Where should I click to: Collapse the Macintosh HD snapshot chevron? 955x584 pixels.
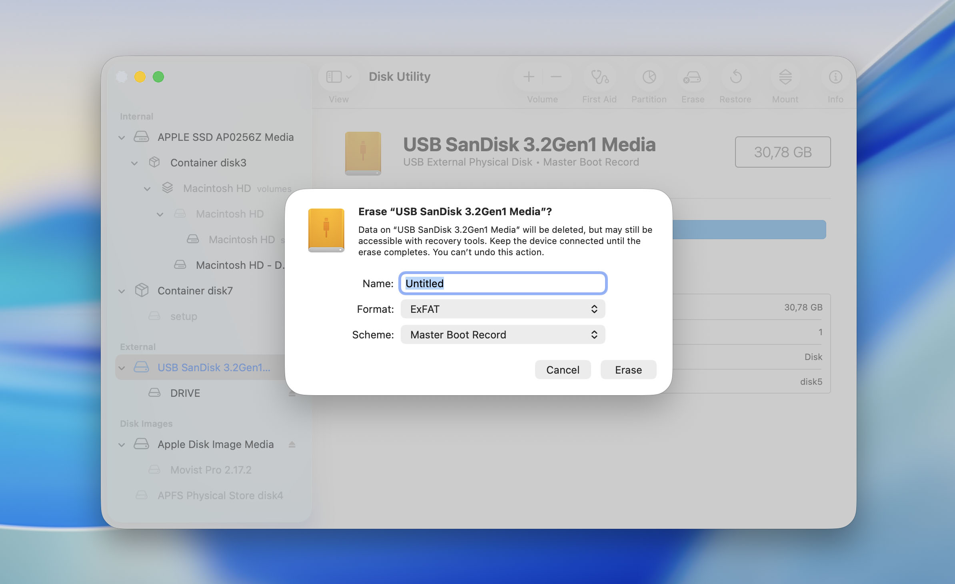click(x=160, y=214)
